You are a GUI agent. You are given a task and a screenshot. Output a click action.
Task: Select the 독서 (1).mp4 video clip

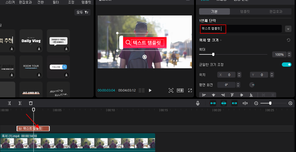click(78, 142)
